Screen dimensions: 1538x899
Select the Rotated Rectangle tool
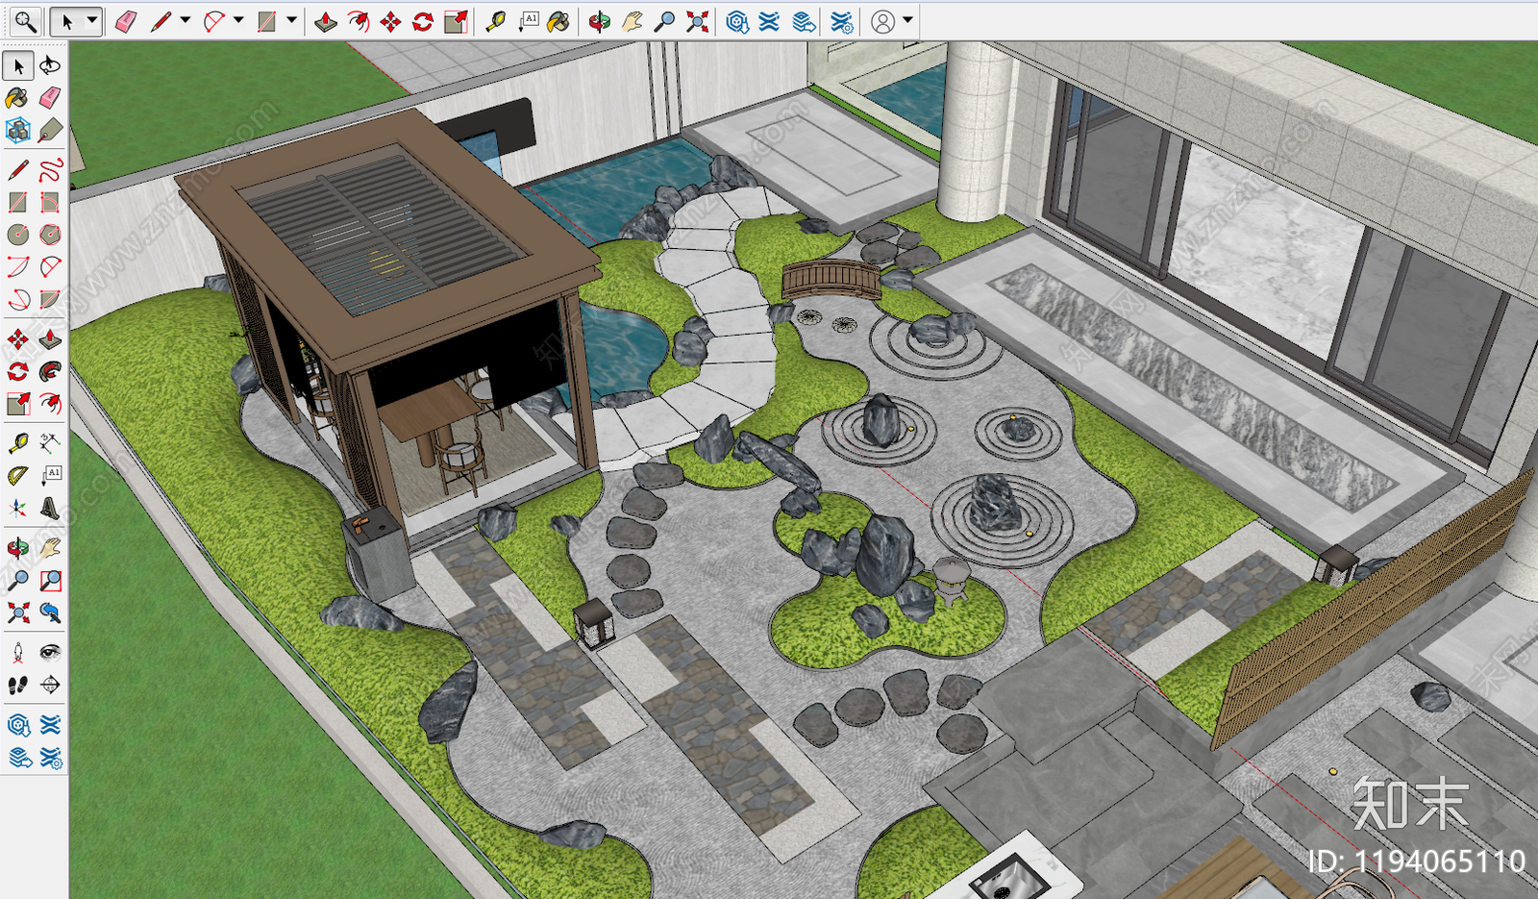pos(50,202)
